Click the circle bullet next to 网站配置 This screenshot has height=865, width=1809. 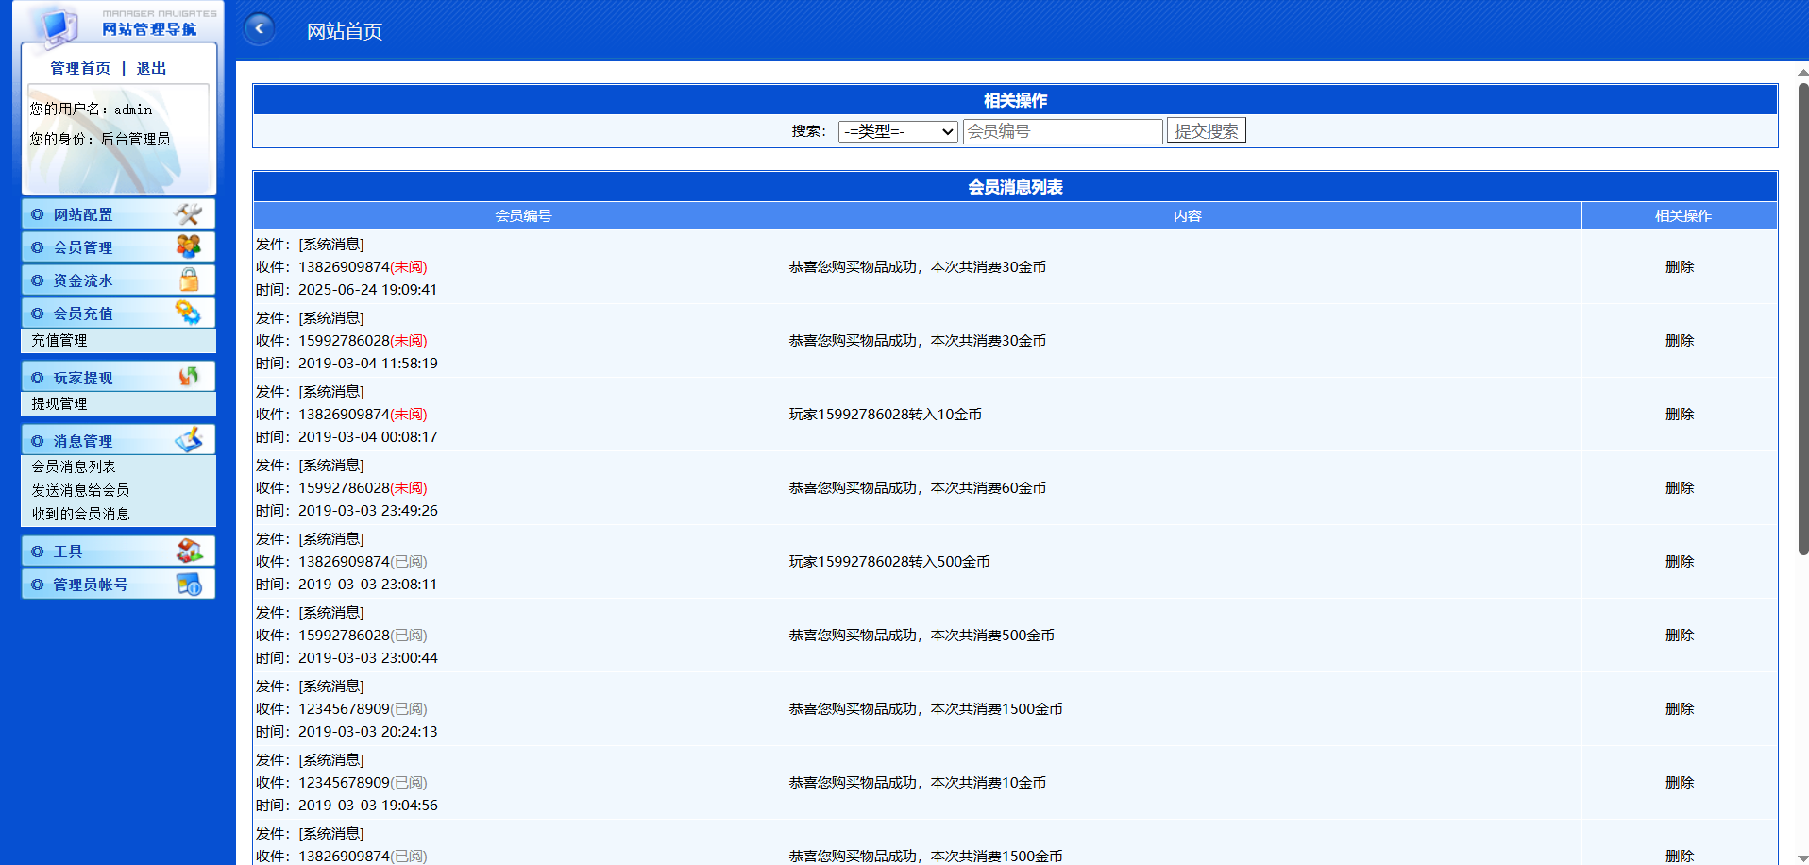tap(37, 214)
